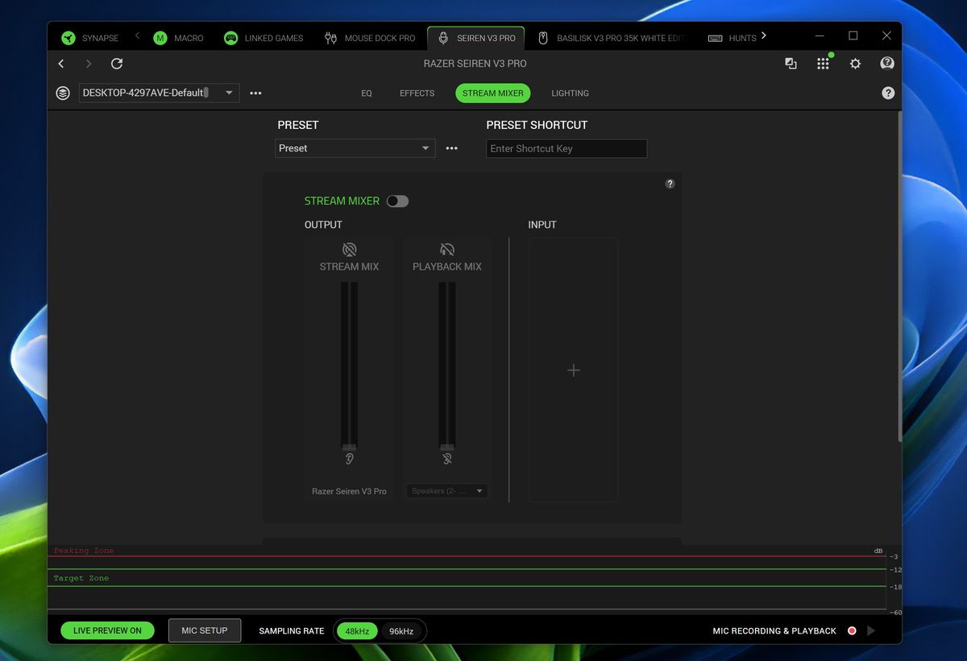Click the profile layers icon

pyautogui.click(x=63, y=93)
